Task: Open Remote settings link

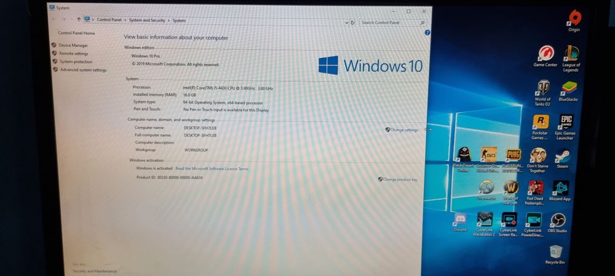Action: click(x=73, y=53)
